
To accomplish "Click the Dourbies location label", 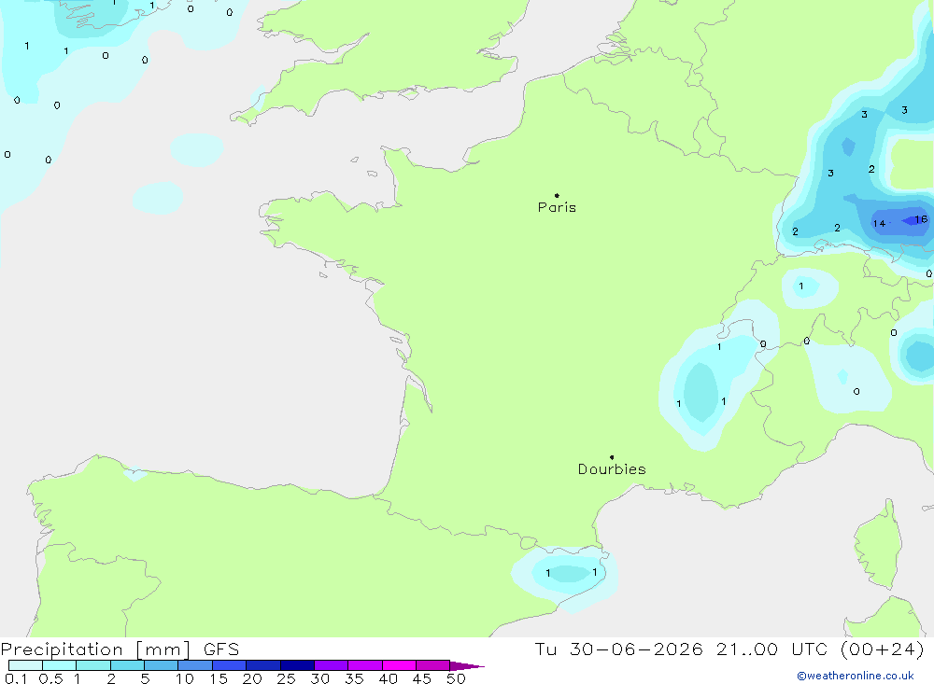I will 612,469.
